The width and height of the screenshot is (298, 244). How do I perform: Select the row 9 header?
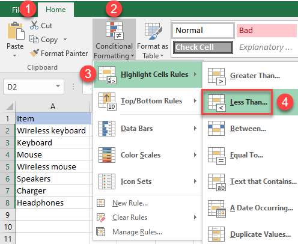coord(7,215)
